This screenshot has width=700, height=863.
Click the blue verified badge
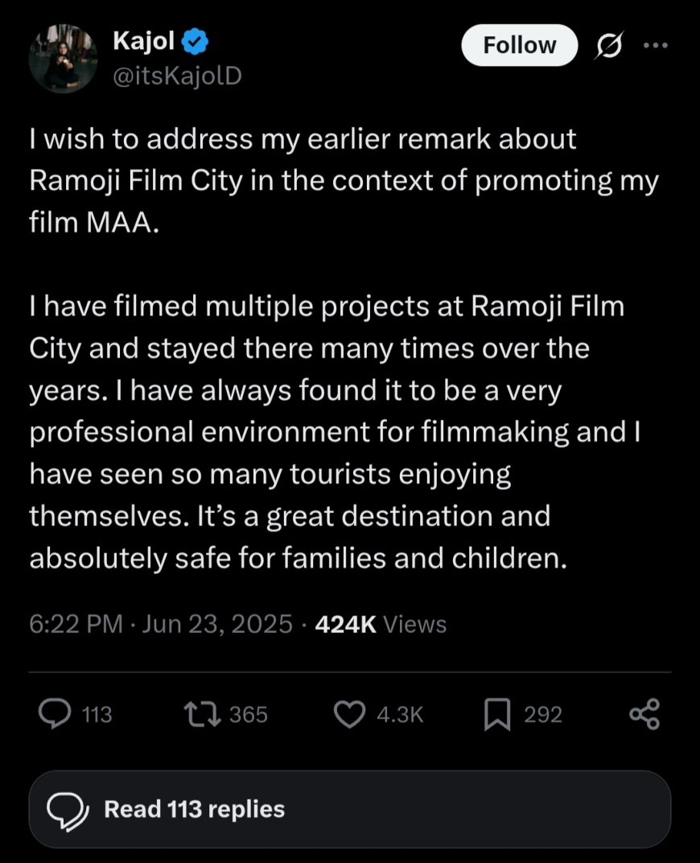(x=198, y=40)
